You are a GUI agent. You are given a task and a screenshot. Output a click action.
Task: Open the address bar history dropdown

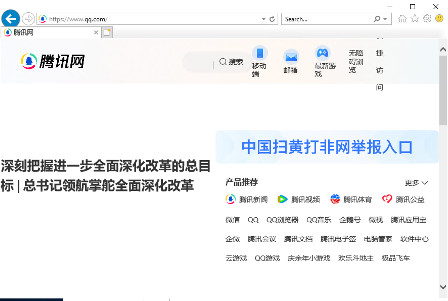pos(263,19)
